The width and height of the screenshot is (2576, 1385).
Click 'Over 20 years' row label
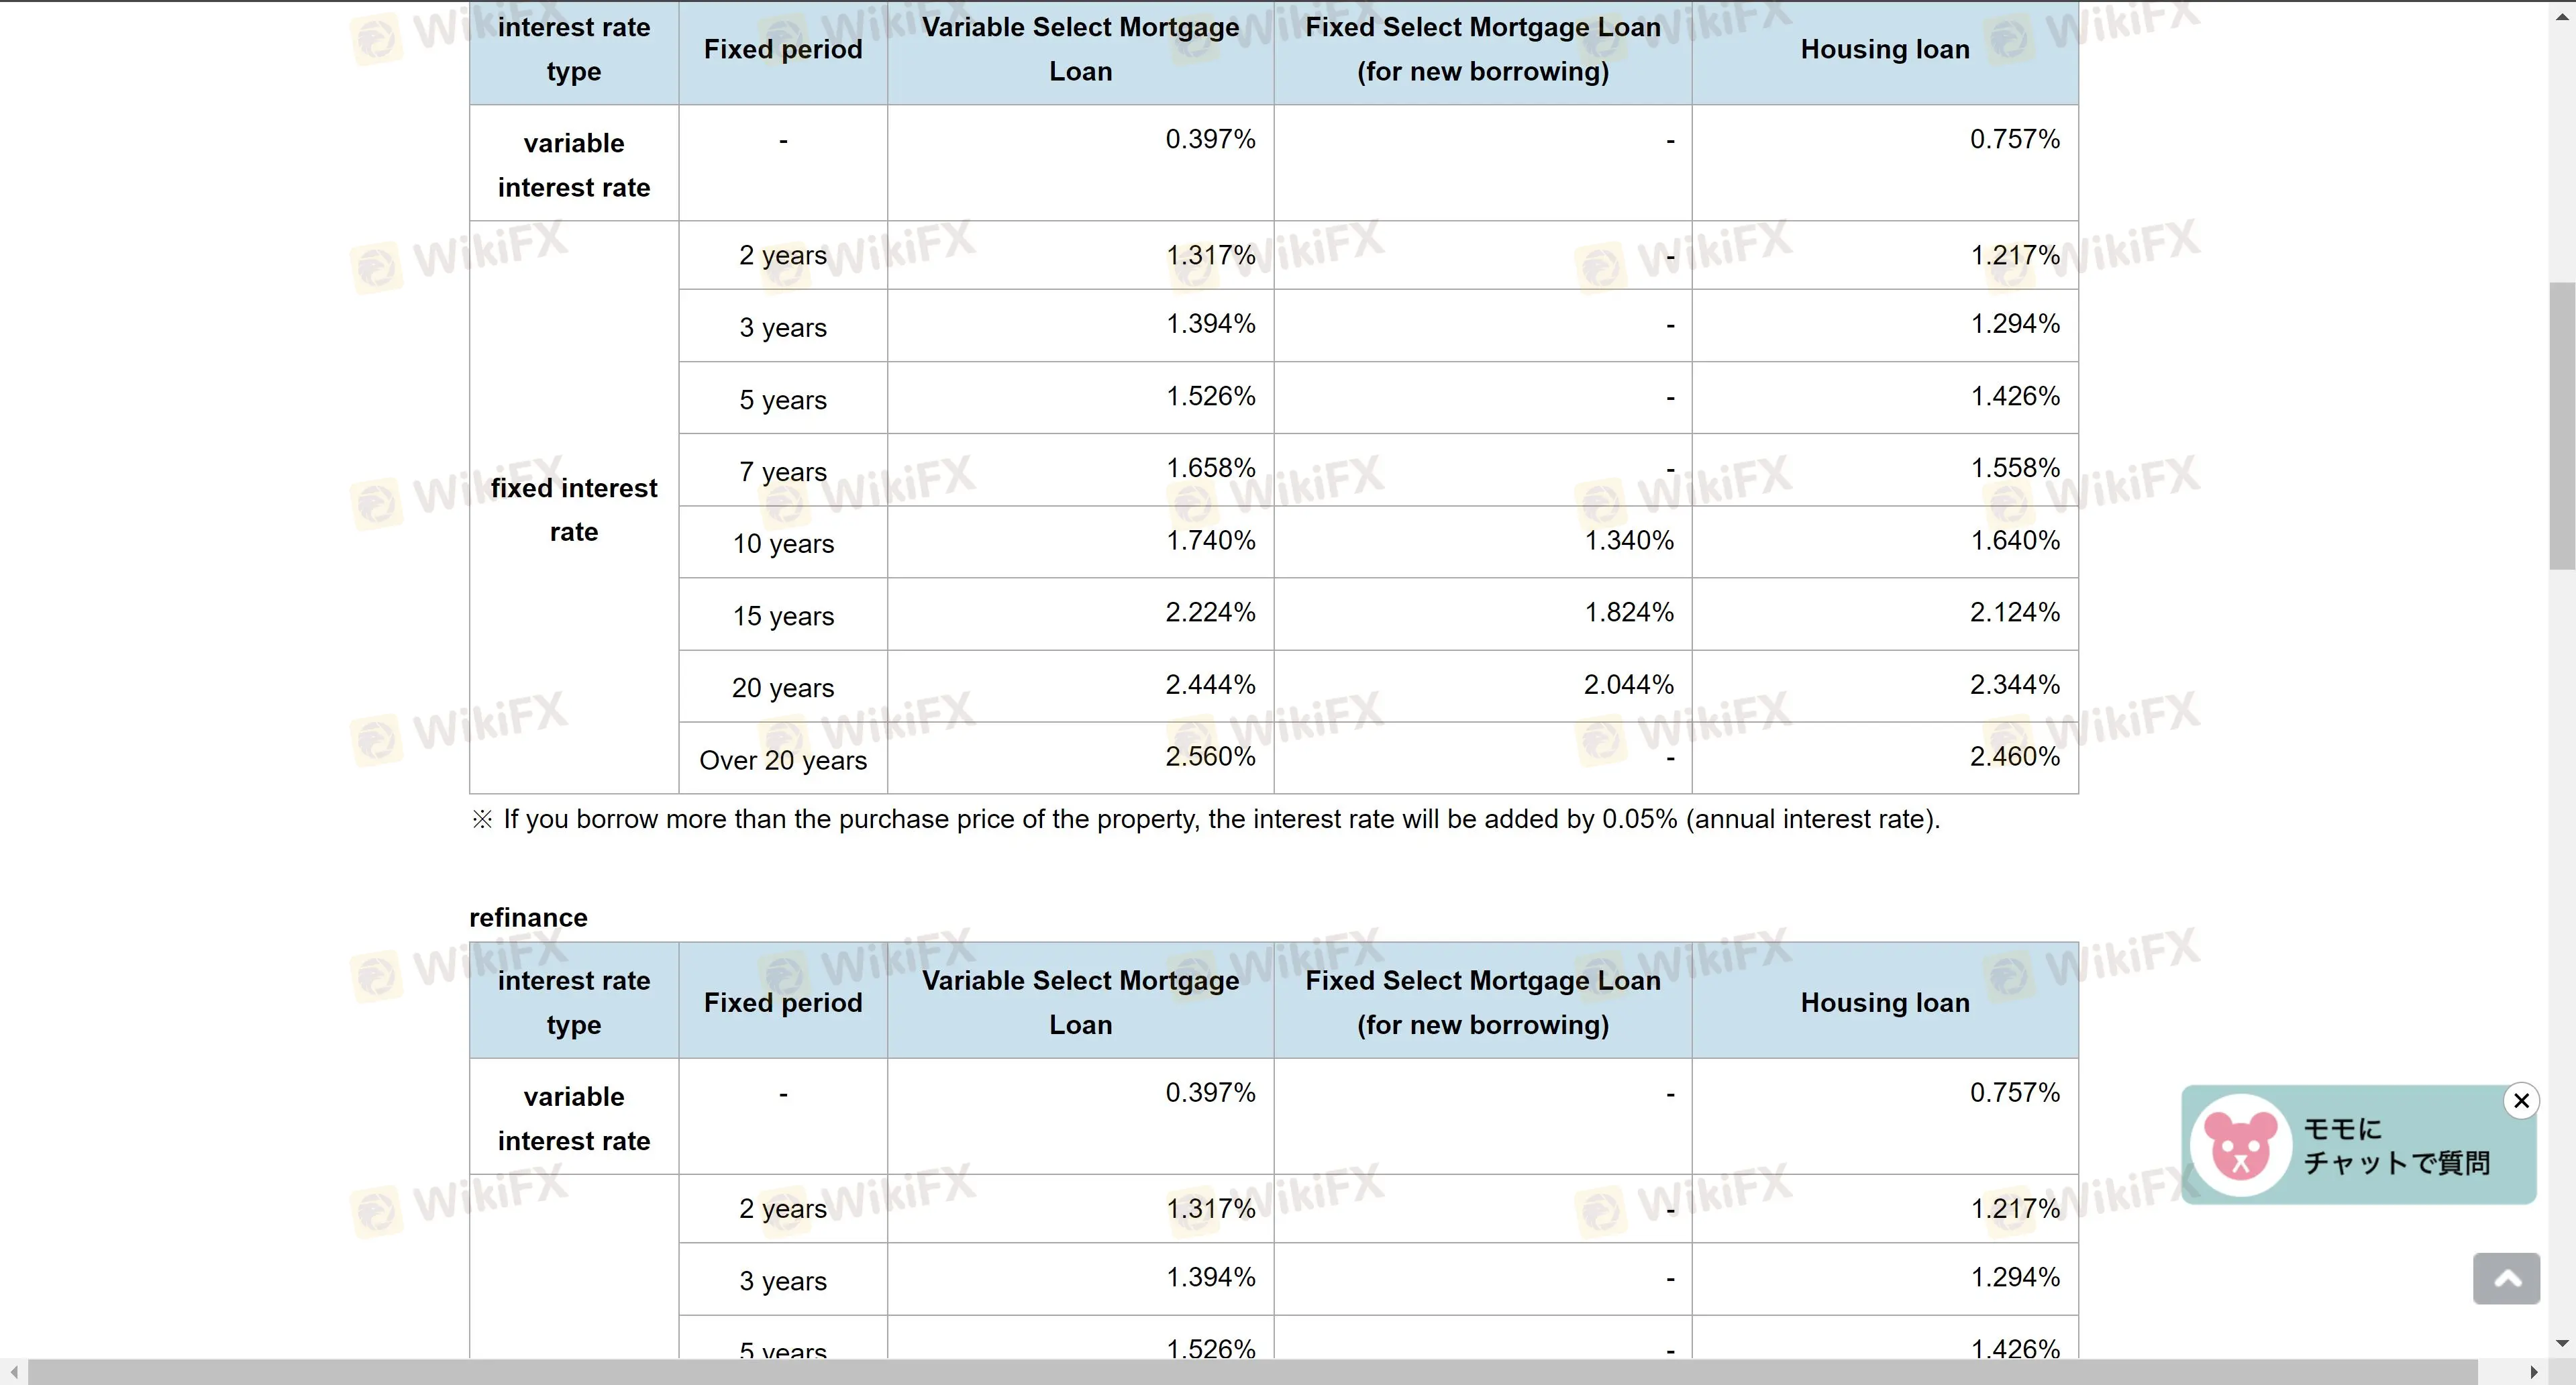pos(783,760)
